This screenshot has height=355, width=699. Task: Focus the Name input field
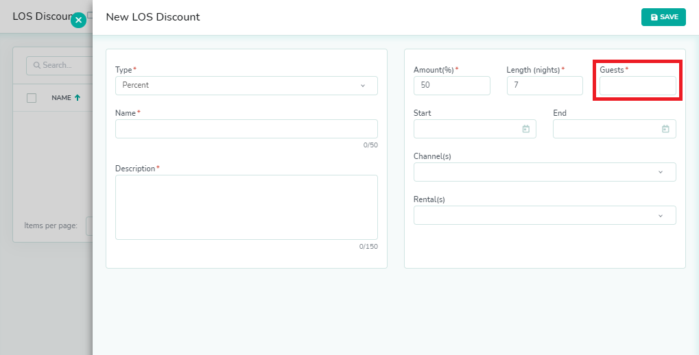[246, 129]
